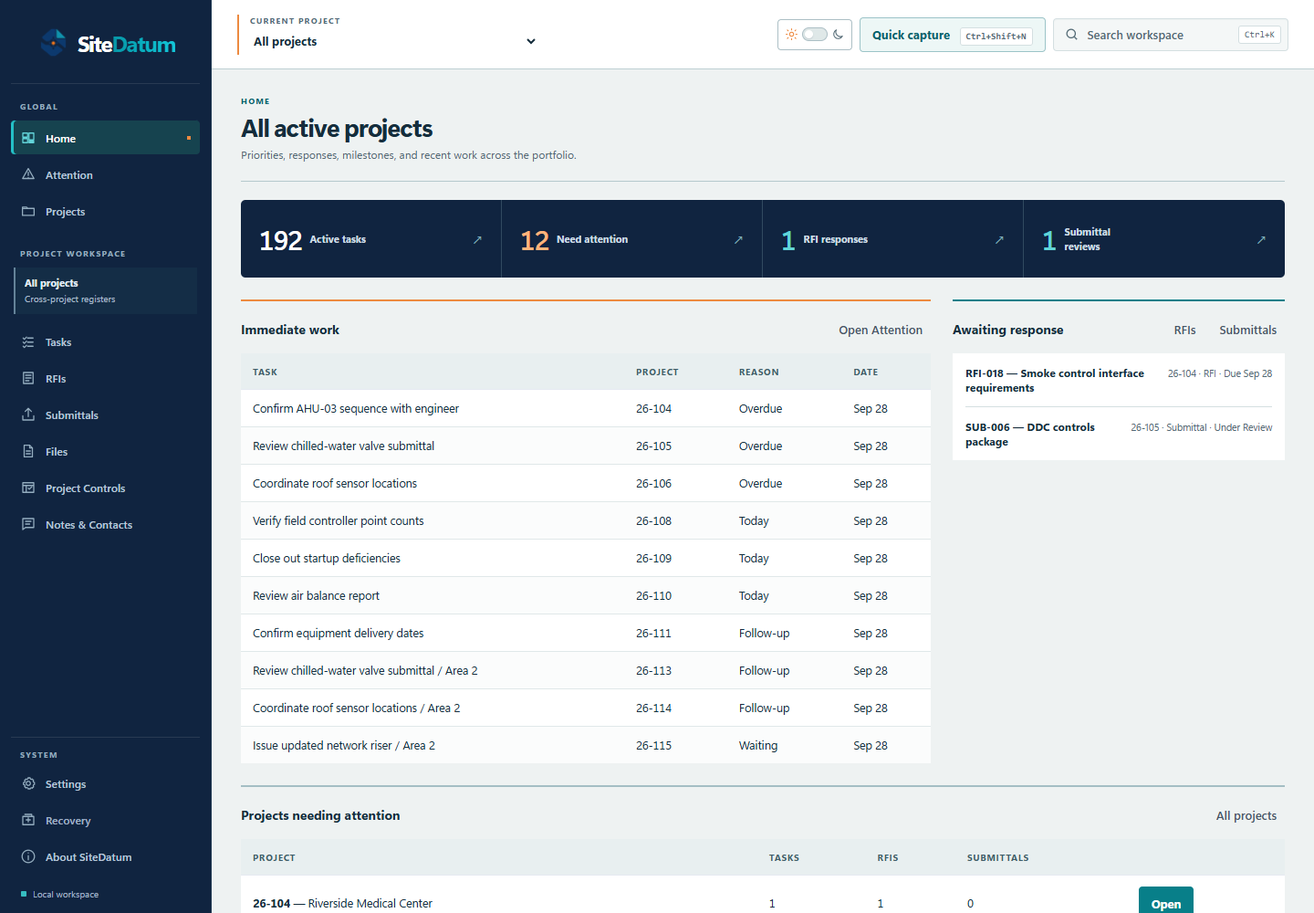Expand project selector chevron arrow
The height and width of the screenshot is (913, 1314).
point(531,41)
